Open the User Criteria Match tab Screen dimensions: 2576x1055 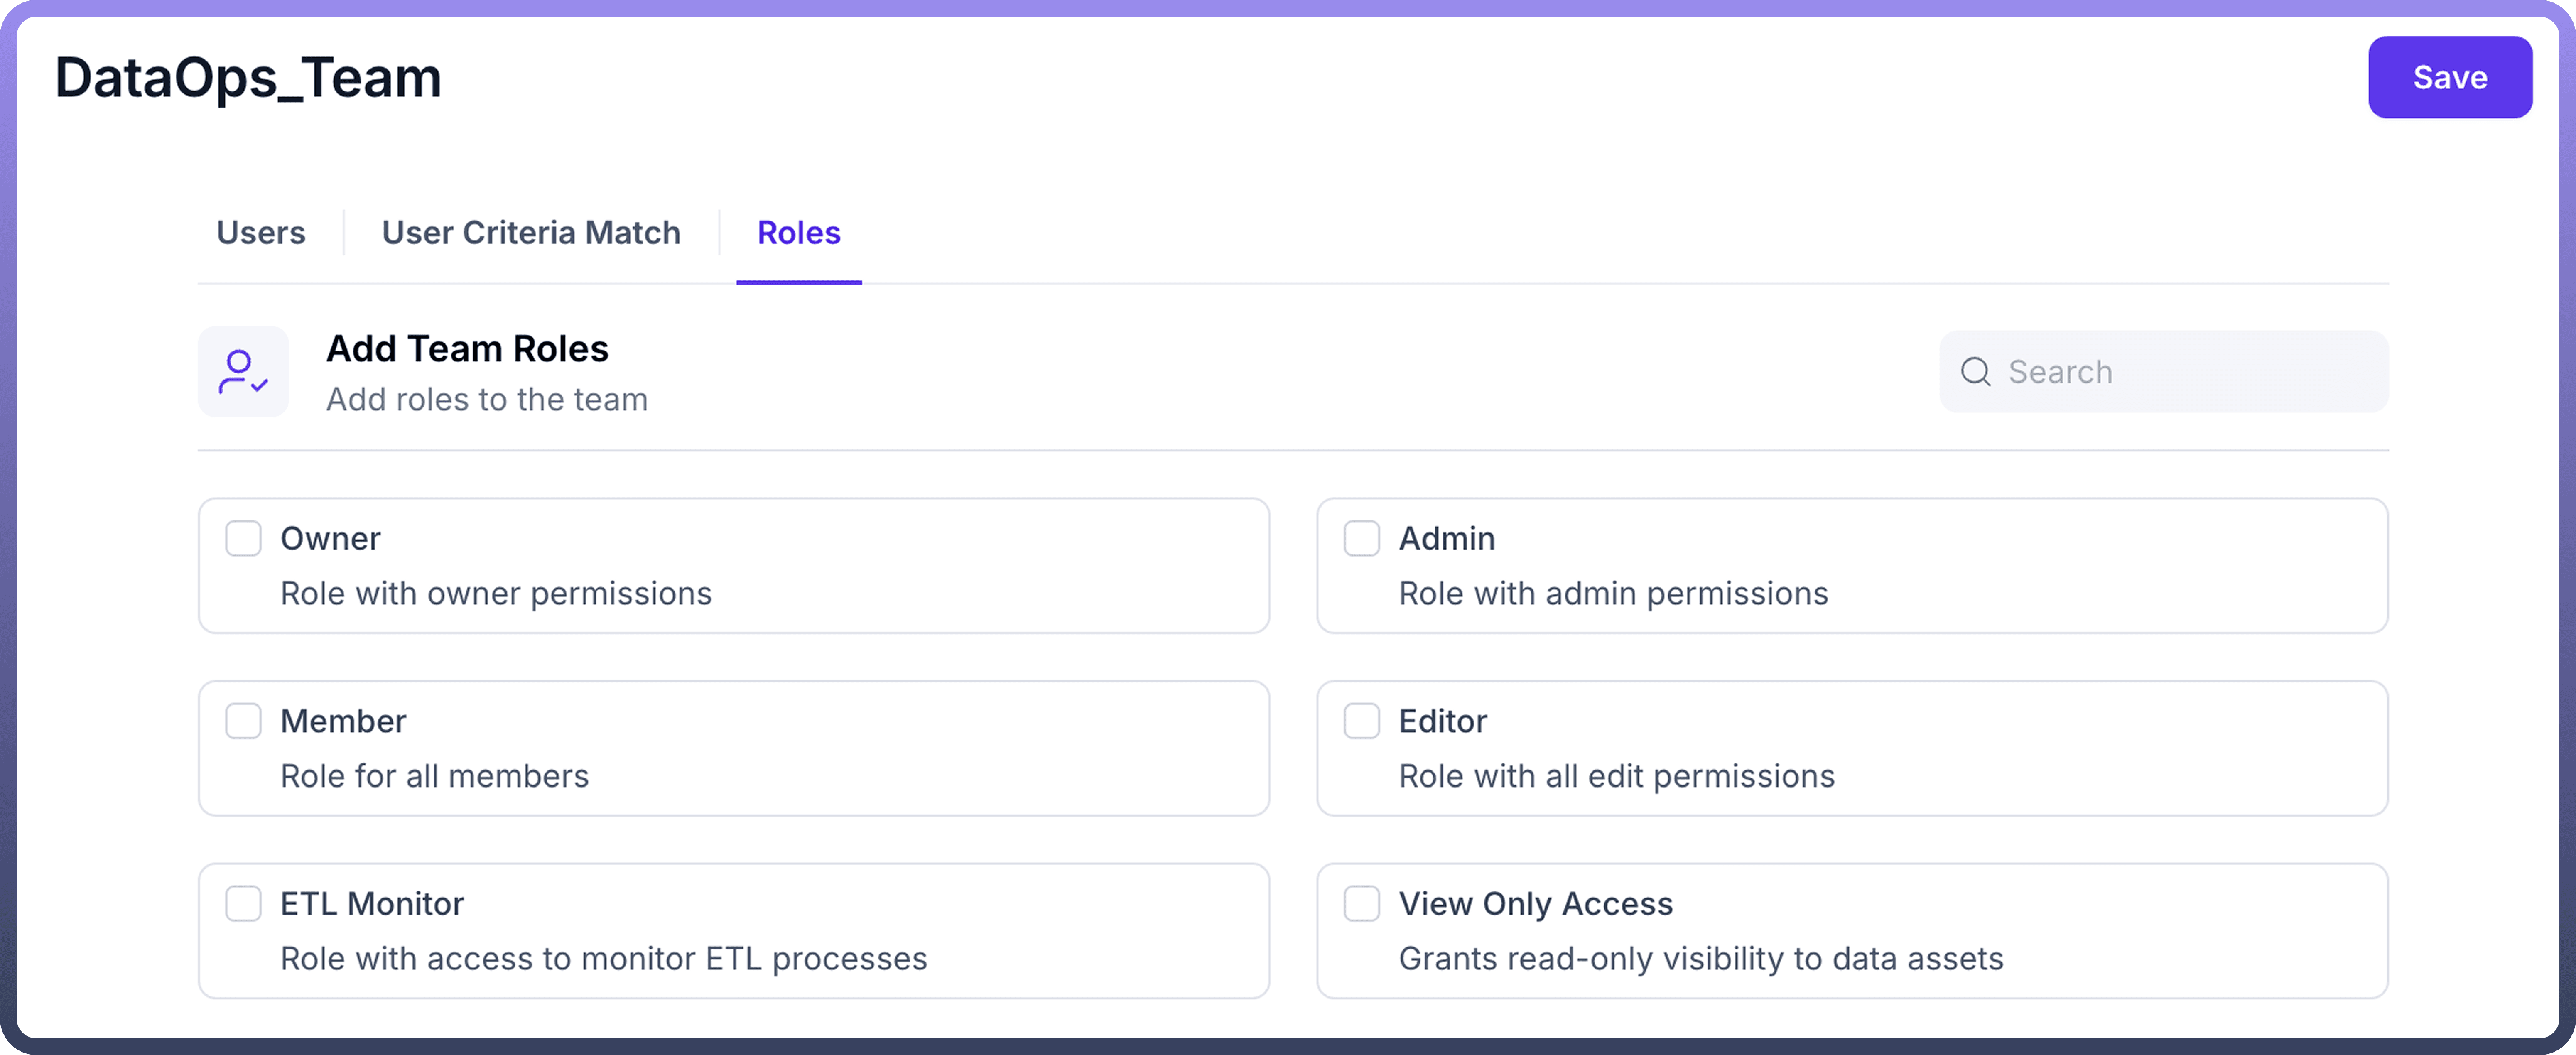[531, 233]
